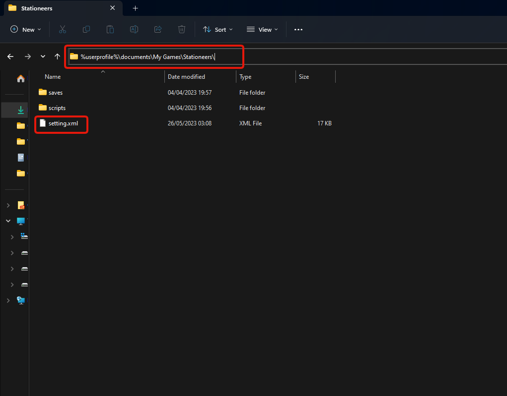Close the Stationeers tab

(113, 8)
